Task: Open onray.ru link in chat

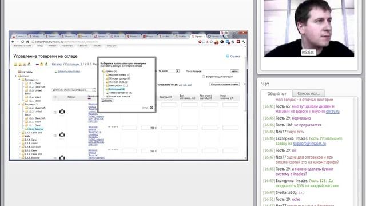Action: 333,112
